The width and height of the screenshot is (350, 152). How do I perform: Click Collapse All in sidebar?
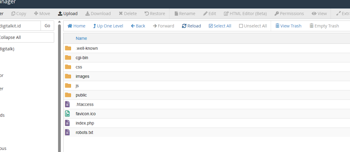point(13,37)
